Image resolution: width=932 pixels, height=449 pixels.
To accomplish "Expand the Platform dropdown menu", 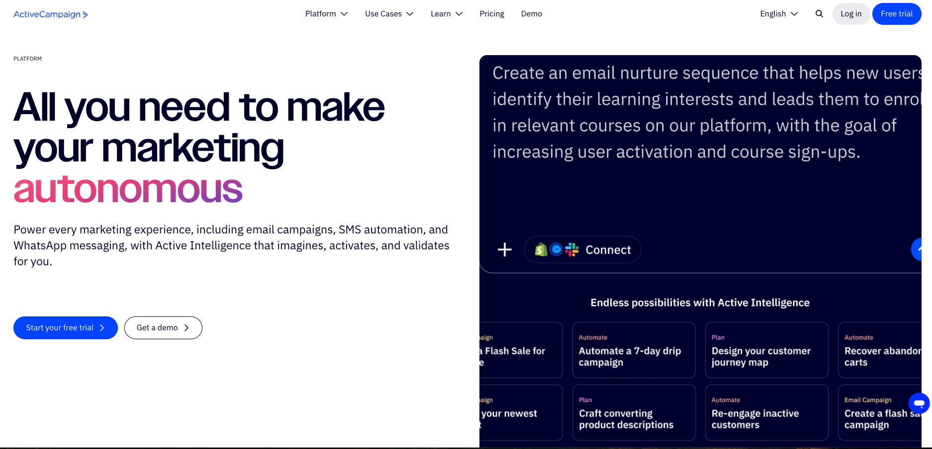I will tap(326, 14).
